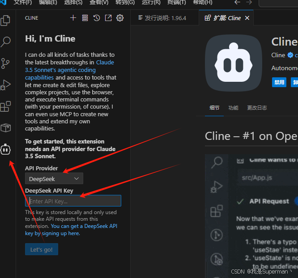Click the 禁用 (Disable) extension button
The image size is (298, 278).
coord(279,82)
